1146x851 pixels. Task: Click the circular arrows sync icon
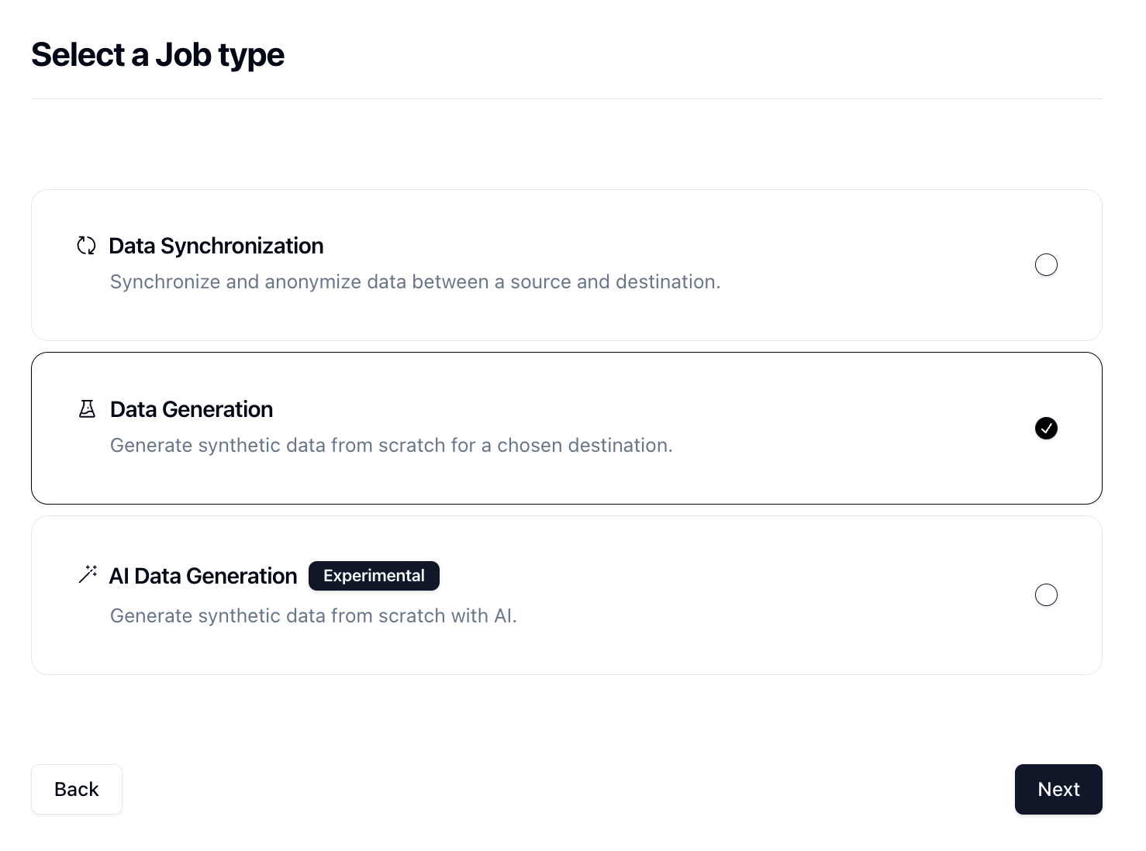pyautogui.click(x=86, y=246)
